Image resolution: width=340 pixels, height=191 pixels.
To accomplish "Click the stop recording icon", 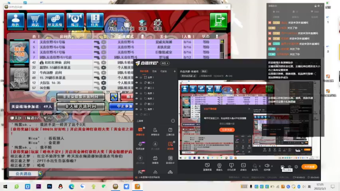I will tap(282, 166).
